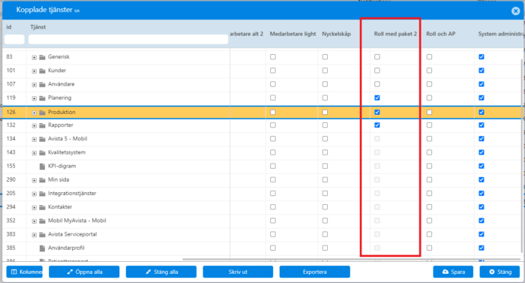525x283 pixels.
Task: Check Medarbetare light for Kunder
Action: point(273,71)
